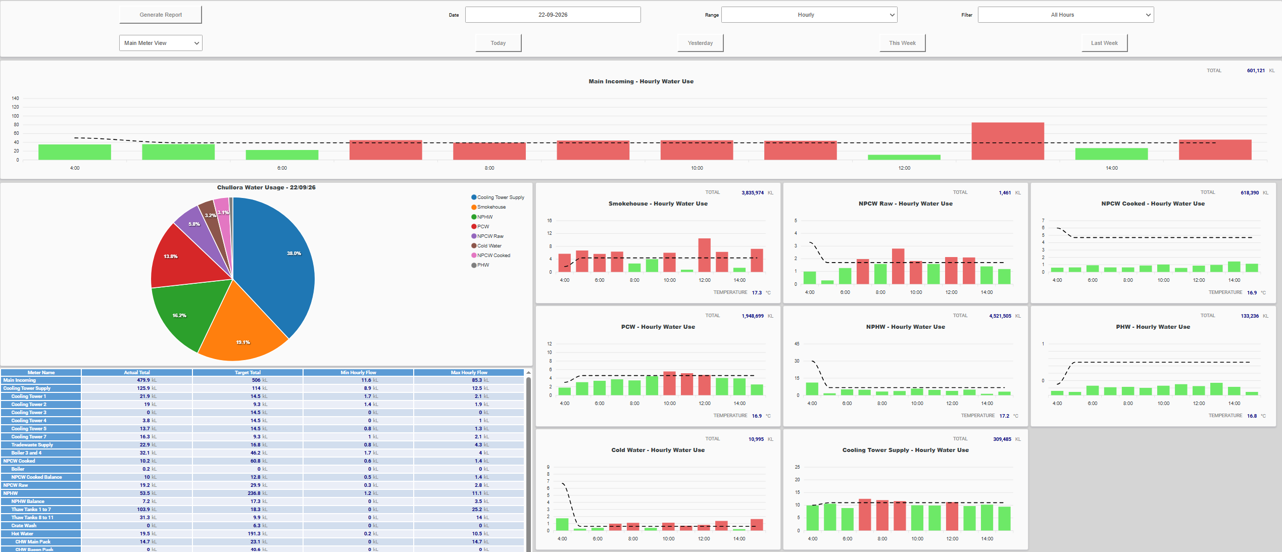This screenshot has width=1282, height=552.
Task: Select the Crate Wash table row
Action: pyautogui.click(x=262, y=526)
